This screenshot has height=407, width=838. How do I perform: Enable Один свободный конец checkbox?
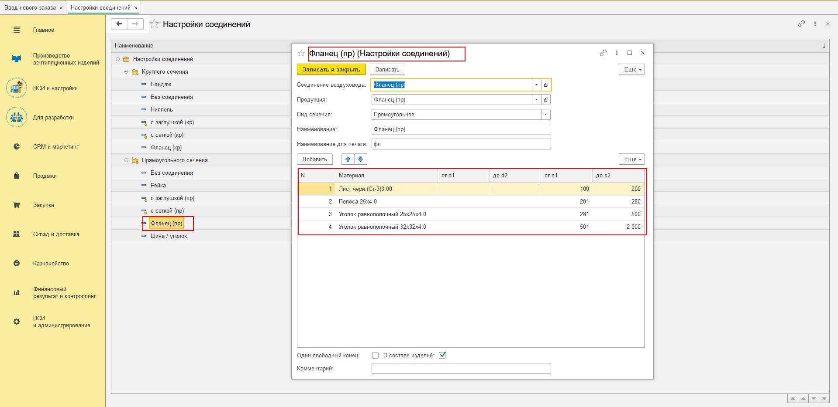click(375, 356)
